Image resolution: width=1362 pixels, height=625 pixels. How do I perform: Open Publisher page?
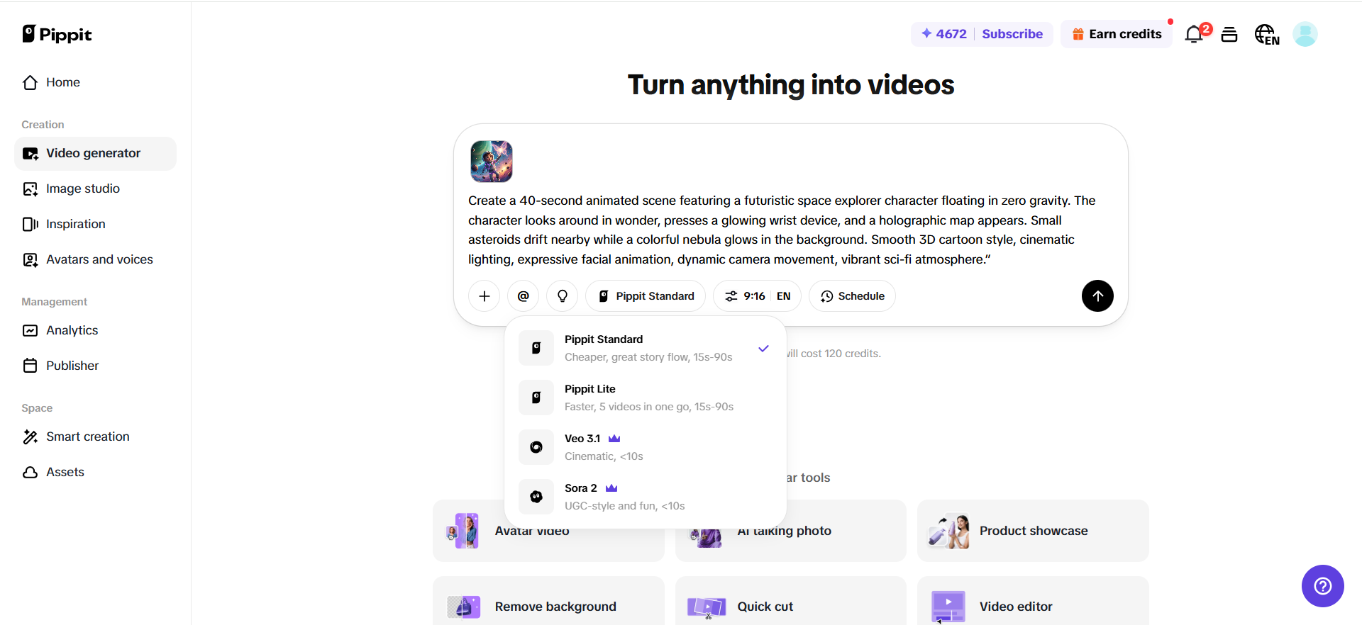point(95,366)
